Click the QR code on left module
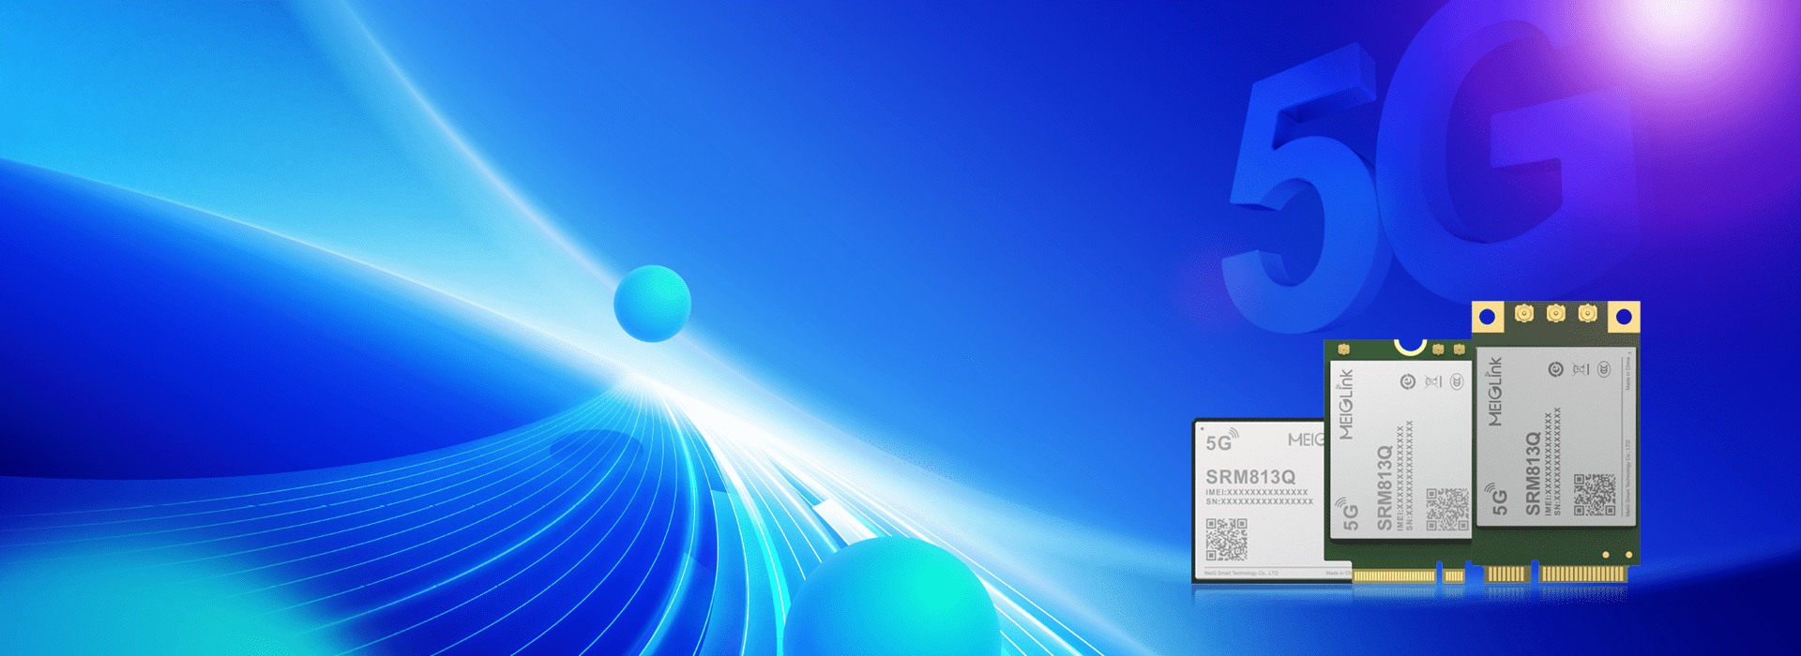1801x656 pixels. click(1226, 539)
